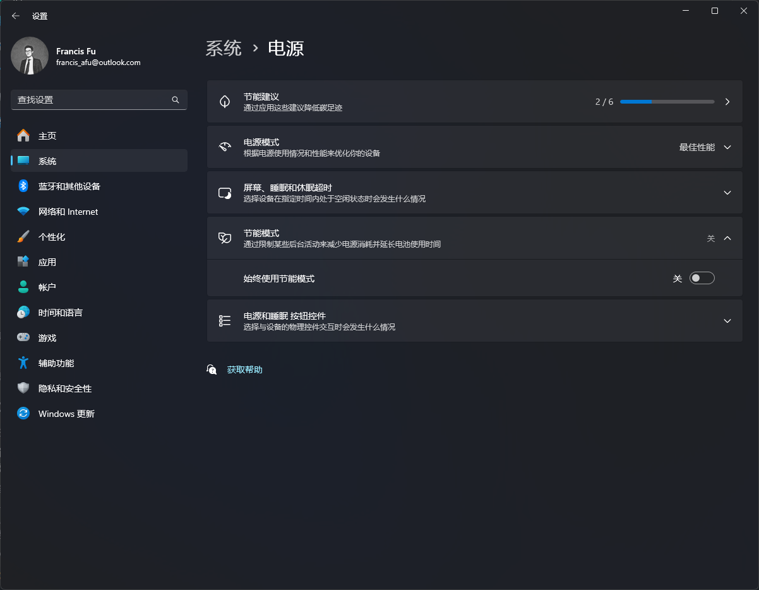
Task: Open the 电源模式 dropdown set to 最佳性能
Action: click(705, 147)
